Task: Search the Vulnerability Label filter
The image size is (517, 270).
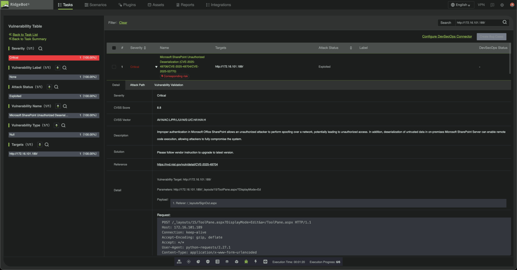Action: (65, 68)
